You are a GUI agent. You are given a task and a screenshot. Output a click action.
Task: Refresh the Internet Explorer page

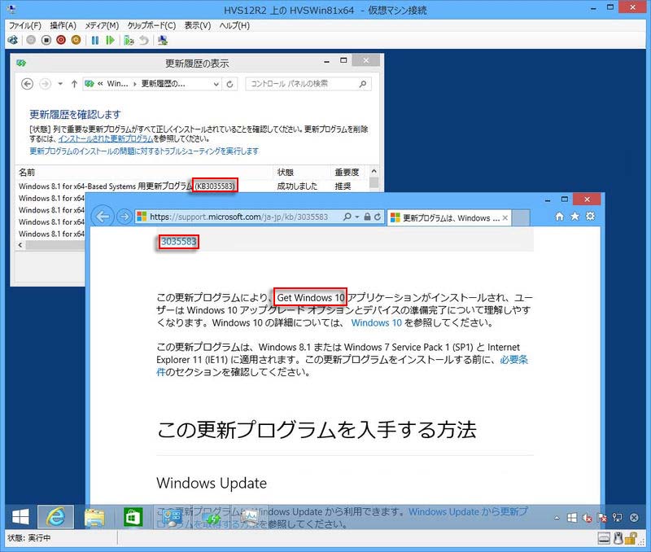click(x=378, y=217)
